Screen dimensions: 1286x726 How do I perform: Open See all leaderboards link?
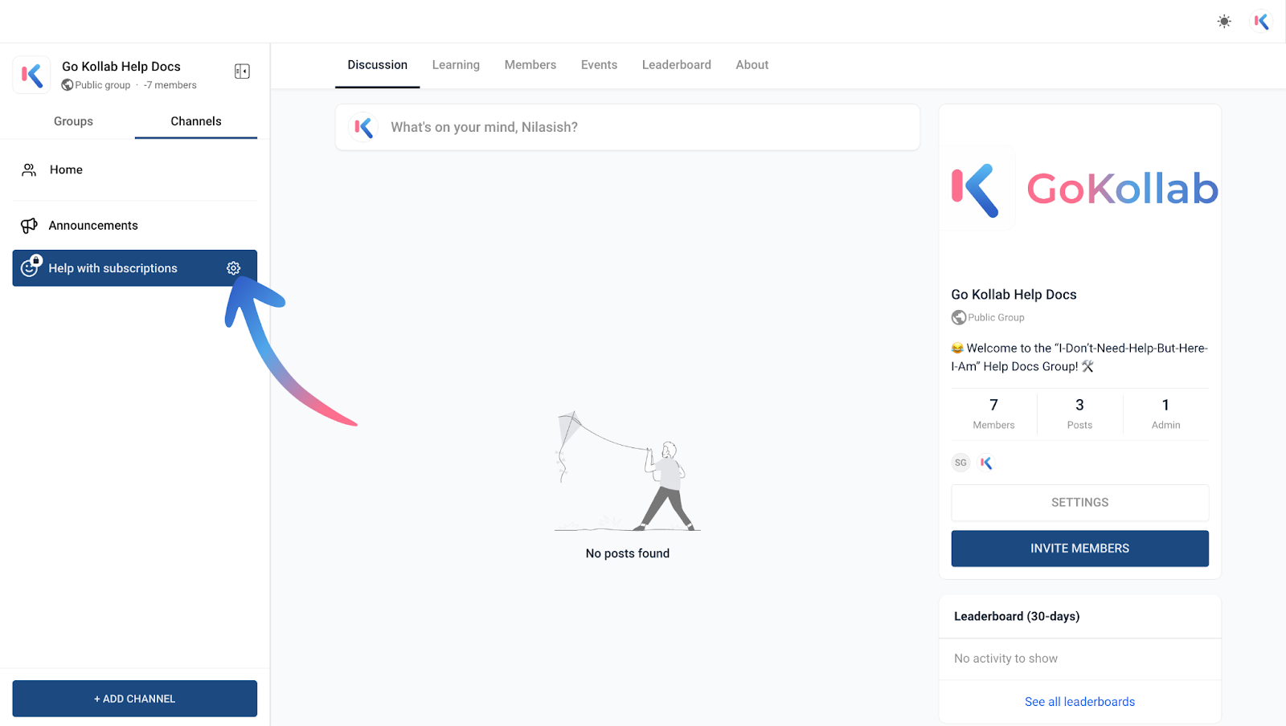(x=1080, y=702)
